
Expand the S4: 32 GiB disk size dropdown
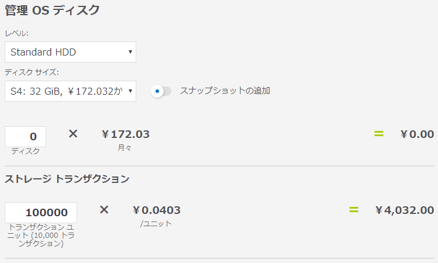tap(70, 91)
